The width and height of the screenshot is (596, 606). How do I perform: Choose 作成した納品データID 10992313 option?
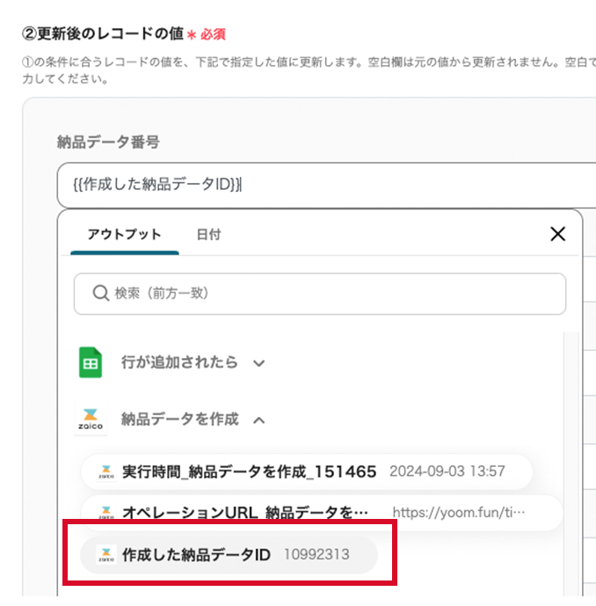(229, 555)
